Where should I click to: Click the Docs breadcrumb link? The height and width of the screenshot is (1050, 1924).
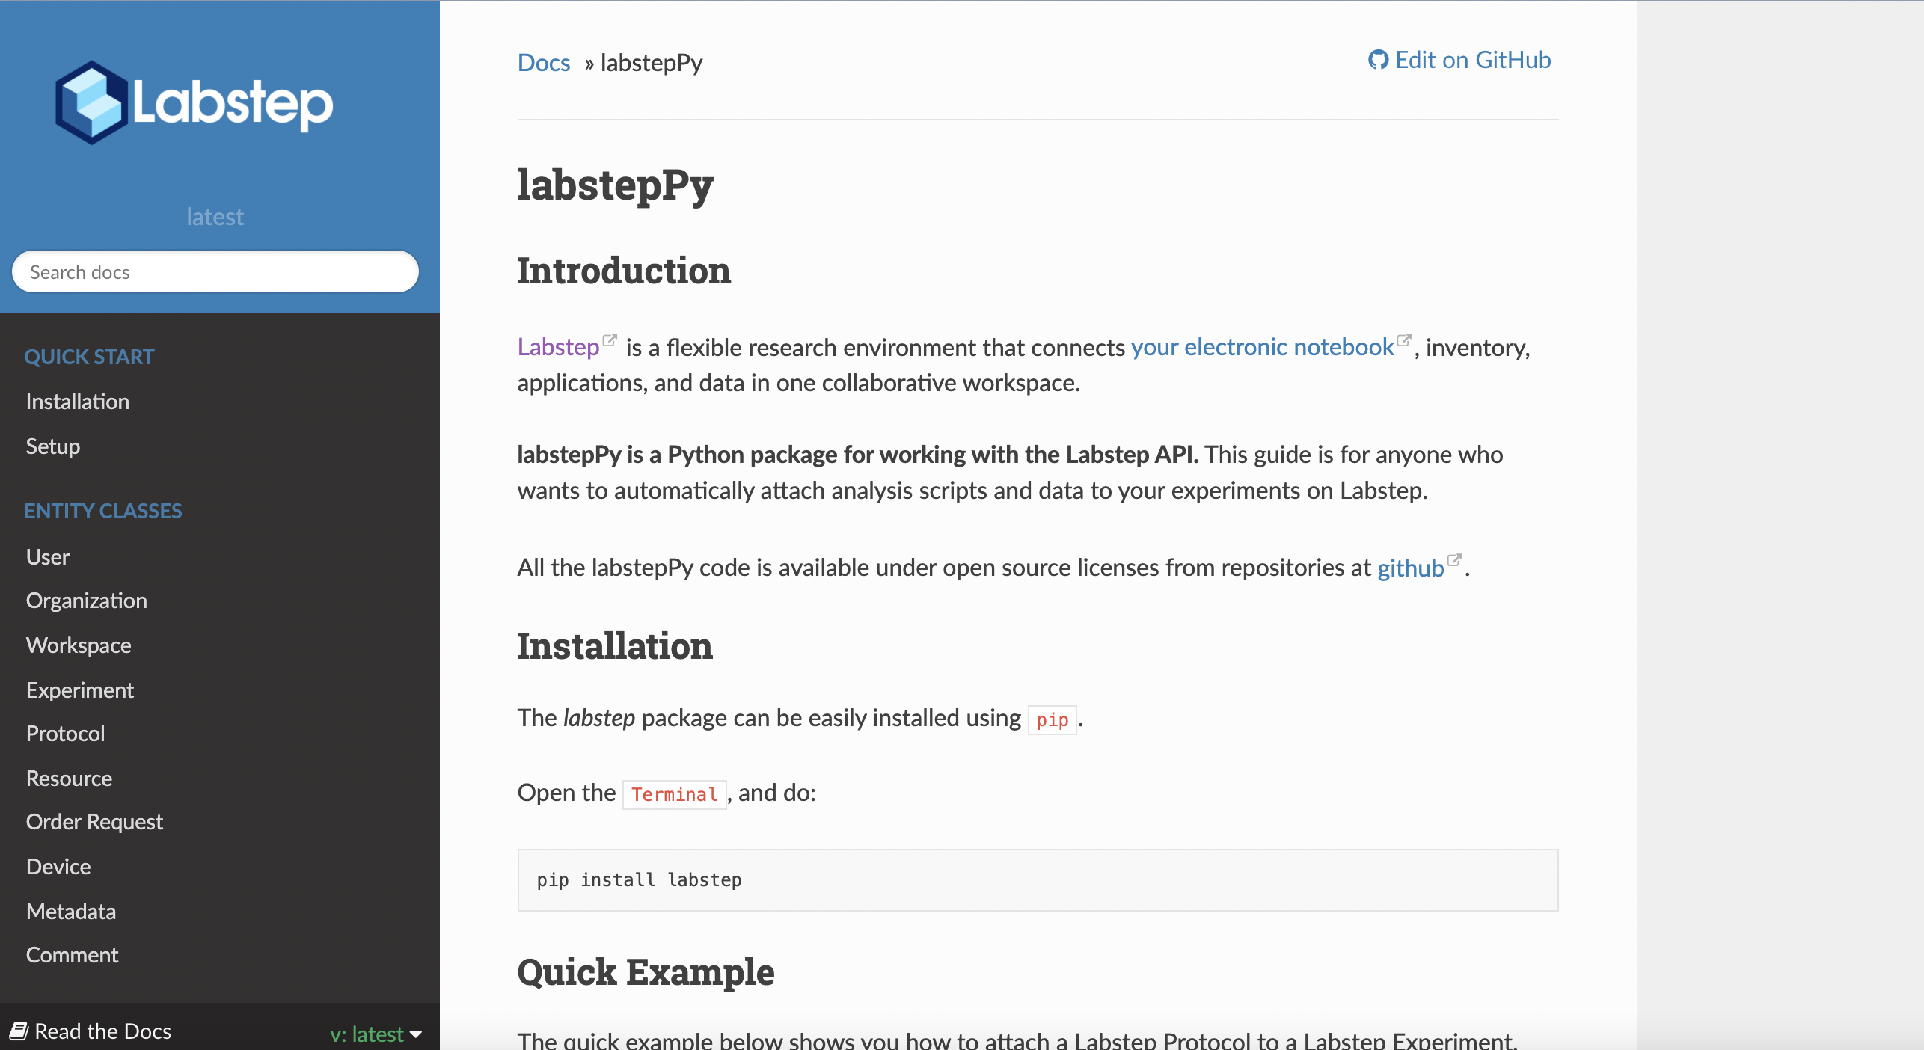(543, 63)
